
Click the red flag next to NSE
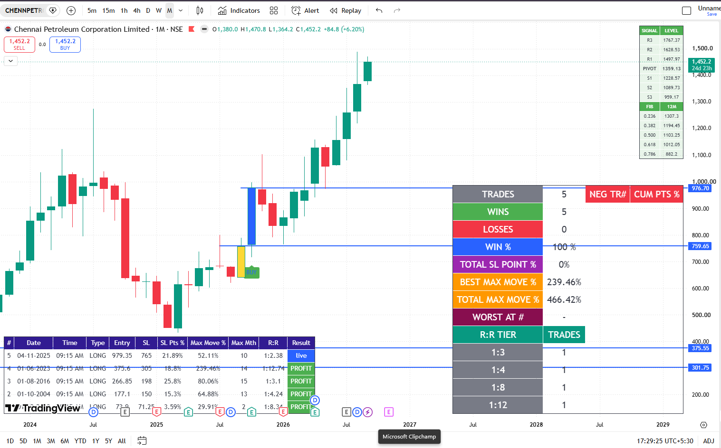(x=192, y=29)
